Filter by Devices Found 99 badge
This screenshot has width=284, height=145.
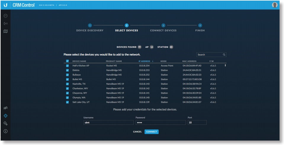point(139,47)
